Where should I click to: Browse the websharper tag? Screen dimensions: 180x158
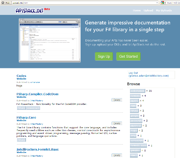(x=137, y=91)
